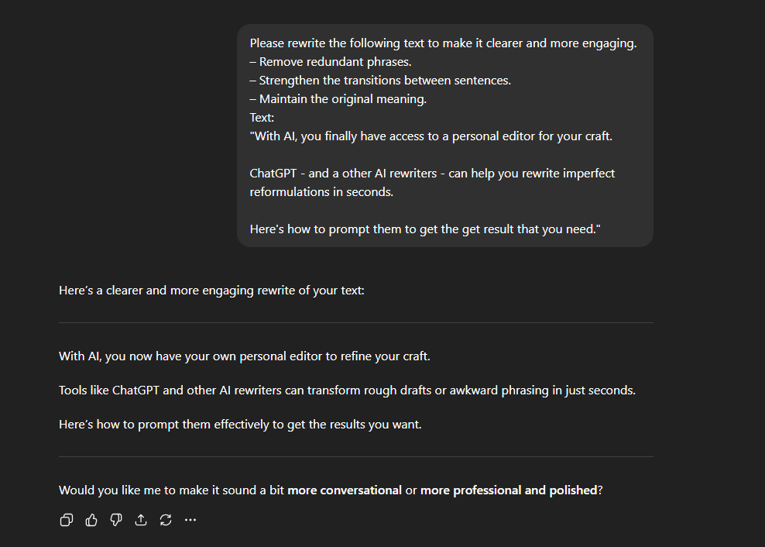The image size is (765, 547).
Task: Open the three-dots more actions menu
Action: pyautogui.click(x=190, y=520)
